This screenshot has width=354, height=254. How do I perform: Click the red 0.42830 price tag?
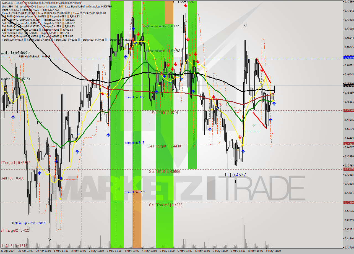coord(348,202)
